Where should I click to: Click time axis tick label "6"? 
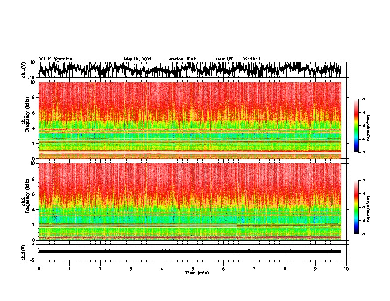(x=223, y=269)
